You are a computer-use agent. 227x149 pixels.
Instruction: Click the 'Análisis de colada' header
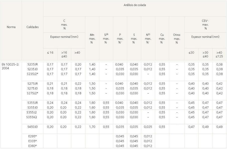(x=135, y=5)
